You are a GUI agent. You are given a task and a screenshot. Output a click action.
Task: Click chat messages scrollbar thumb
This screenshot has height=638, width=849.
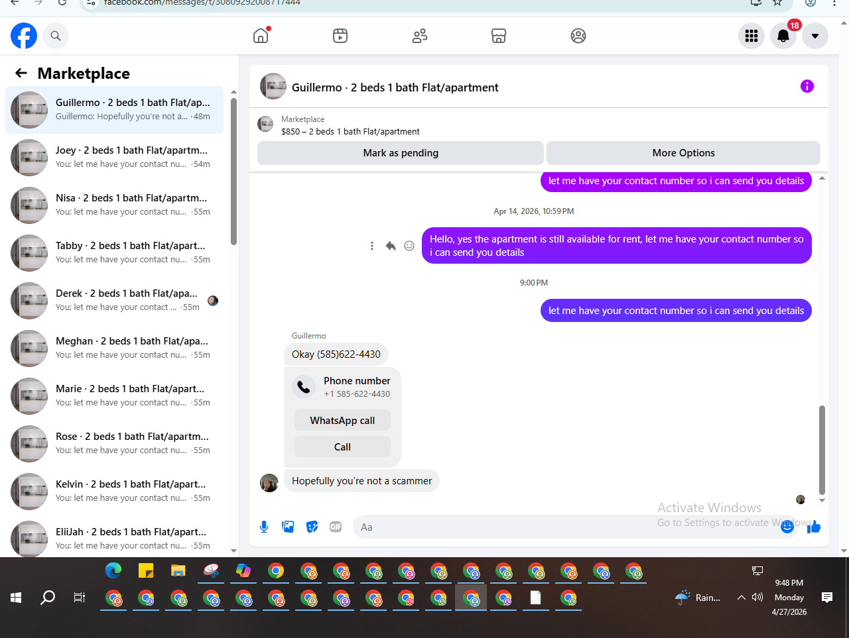point(822,450)
